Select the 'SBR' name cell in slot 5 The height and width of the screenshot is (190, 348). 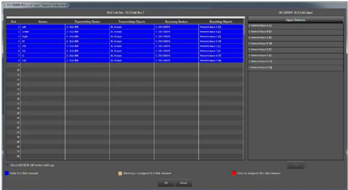[43, 46]
